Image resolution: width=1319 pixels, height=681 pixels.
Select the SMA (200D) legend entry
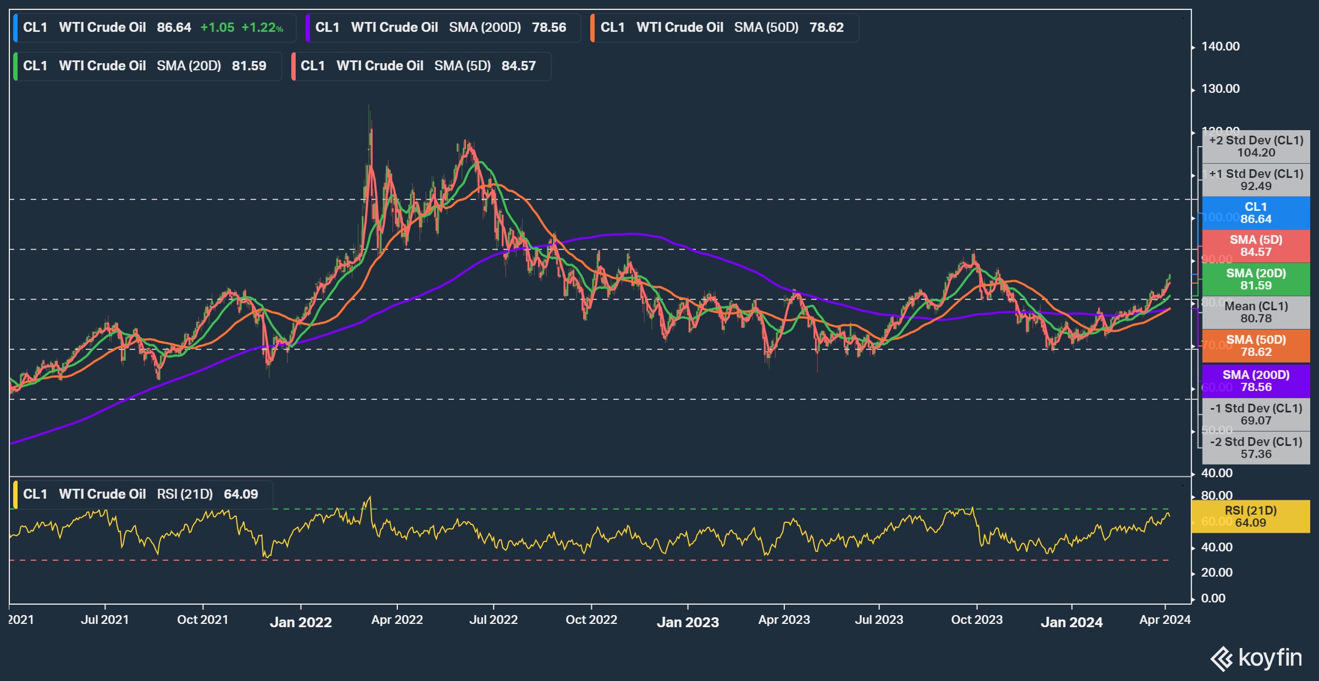(443, 28)
